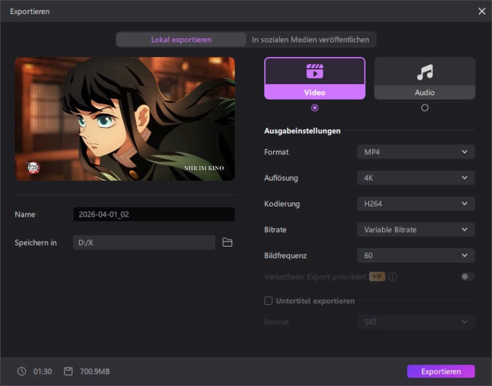Click the Name input field
The image size is (492, 386).
click(x=154, y=215)
